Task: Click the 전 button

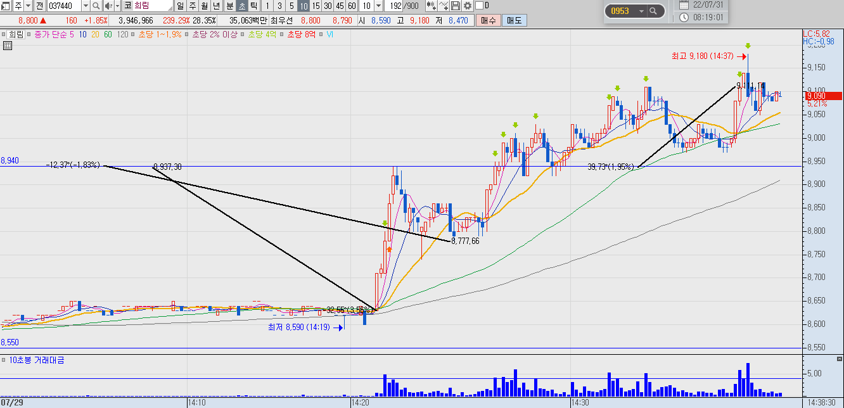Action: tap(39, 6)
